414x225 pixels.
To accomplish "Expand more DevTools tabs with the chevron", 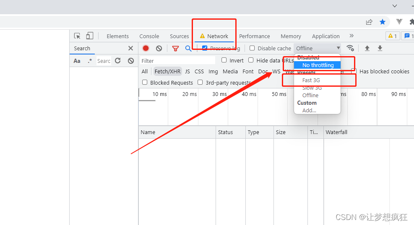I will click(352, 36).
